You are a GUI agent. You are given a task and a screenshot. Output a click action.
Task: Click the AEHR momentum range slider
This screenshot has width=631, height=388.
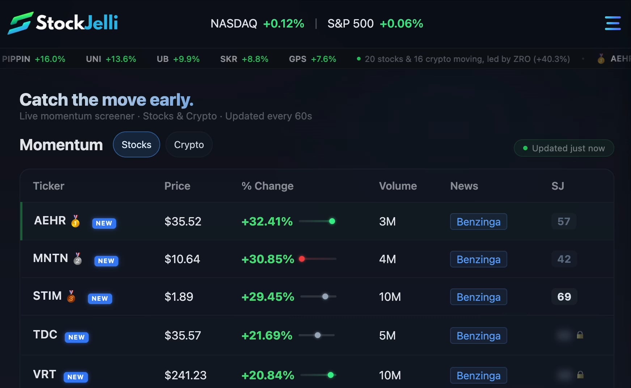[x=317, y=221]
